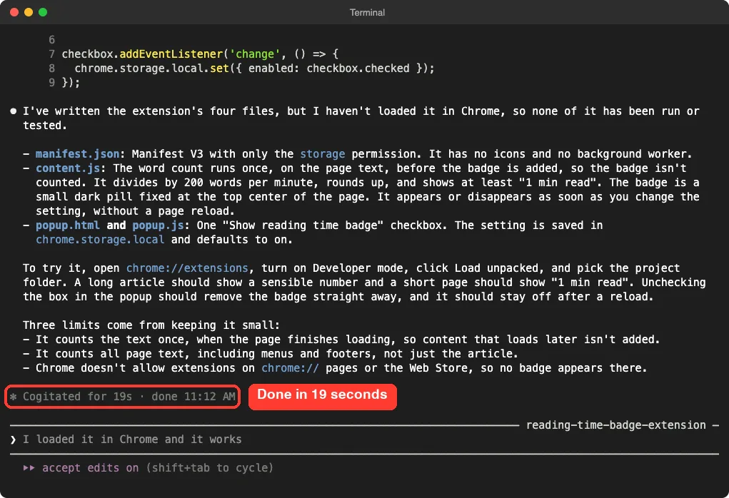This screenshot has height=498, width=729.
Task: Click code line number 8
Action: click(x=51, y=68)
